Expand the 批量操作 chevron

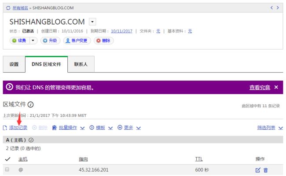[x=82, y=128]
